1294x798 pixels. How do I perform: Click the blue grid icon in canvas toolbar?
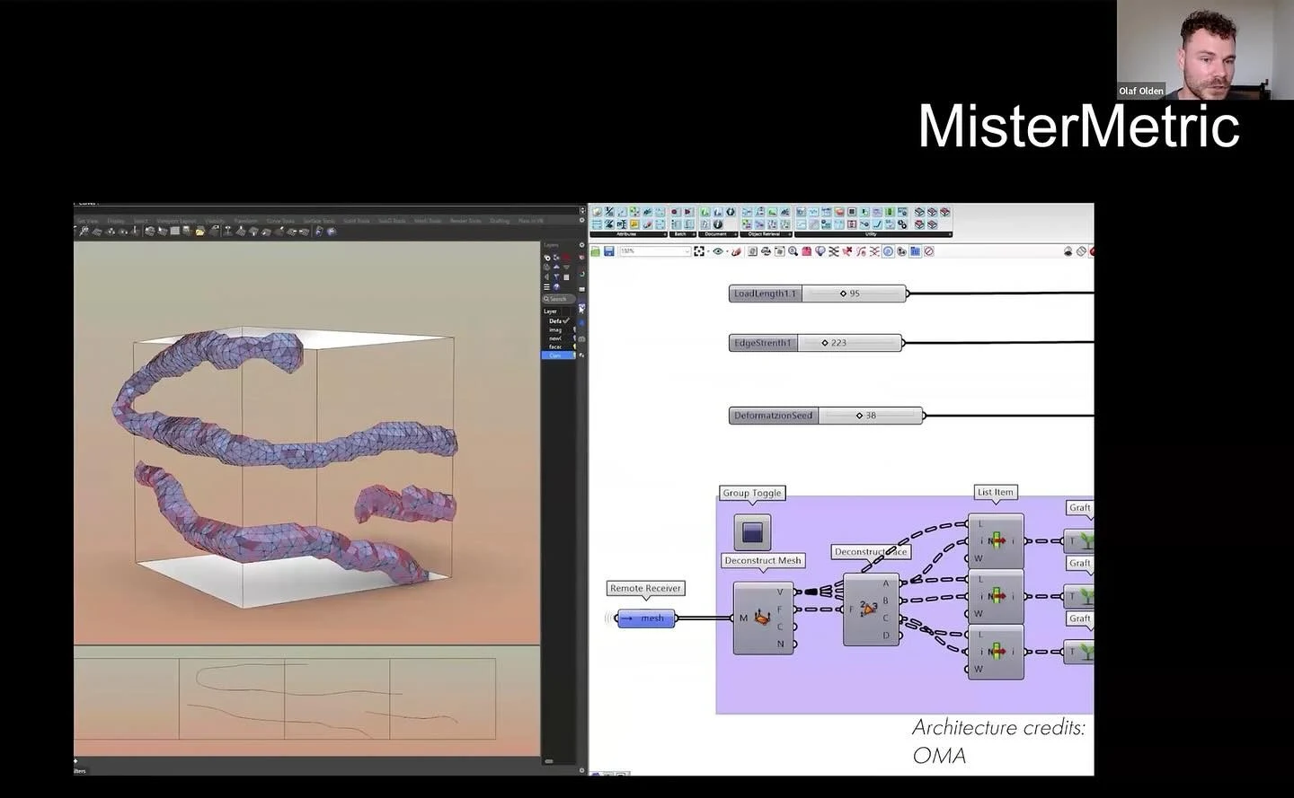click(915, 251)
